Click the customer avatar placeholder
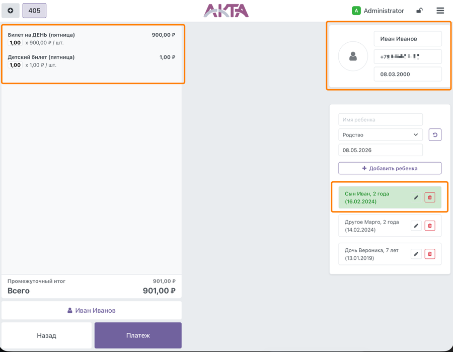The image size is (453, 352). pyautogui.click(x=353, y=56)
